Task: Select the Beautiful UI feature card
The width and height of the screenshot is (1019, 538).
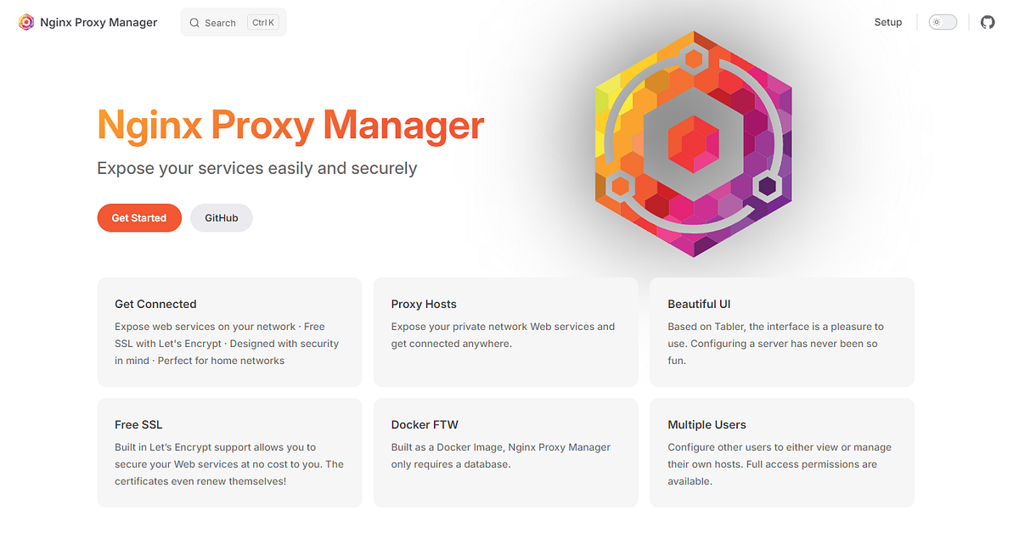Action: (x=781, y=332)
